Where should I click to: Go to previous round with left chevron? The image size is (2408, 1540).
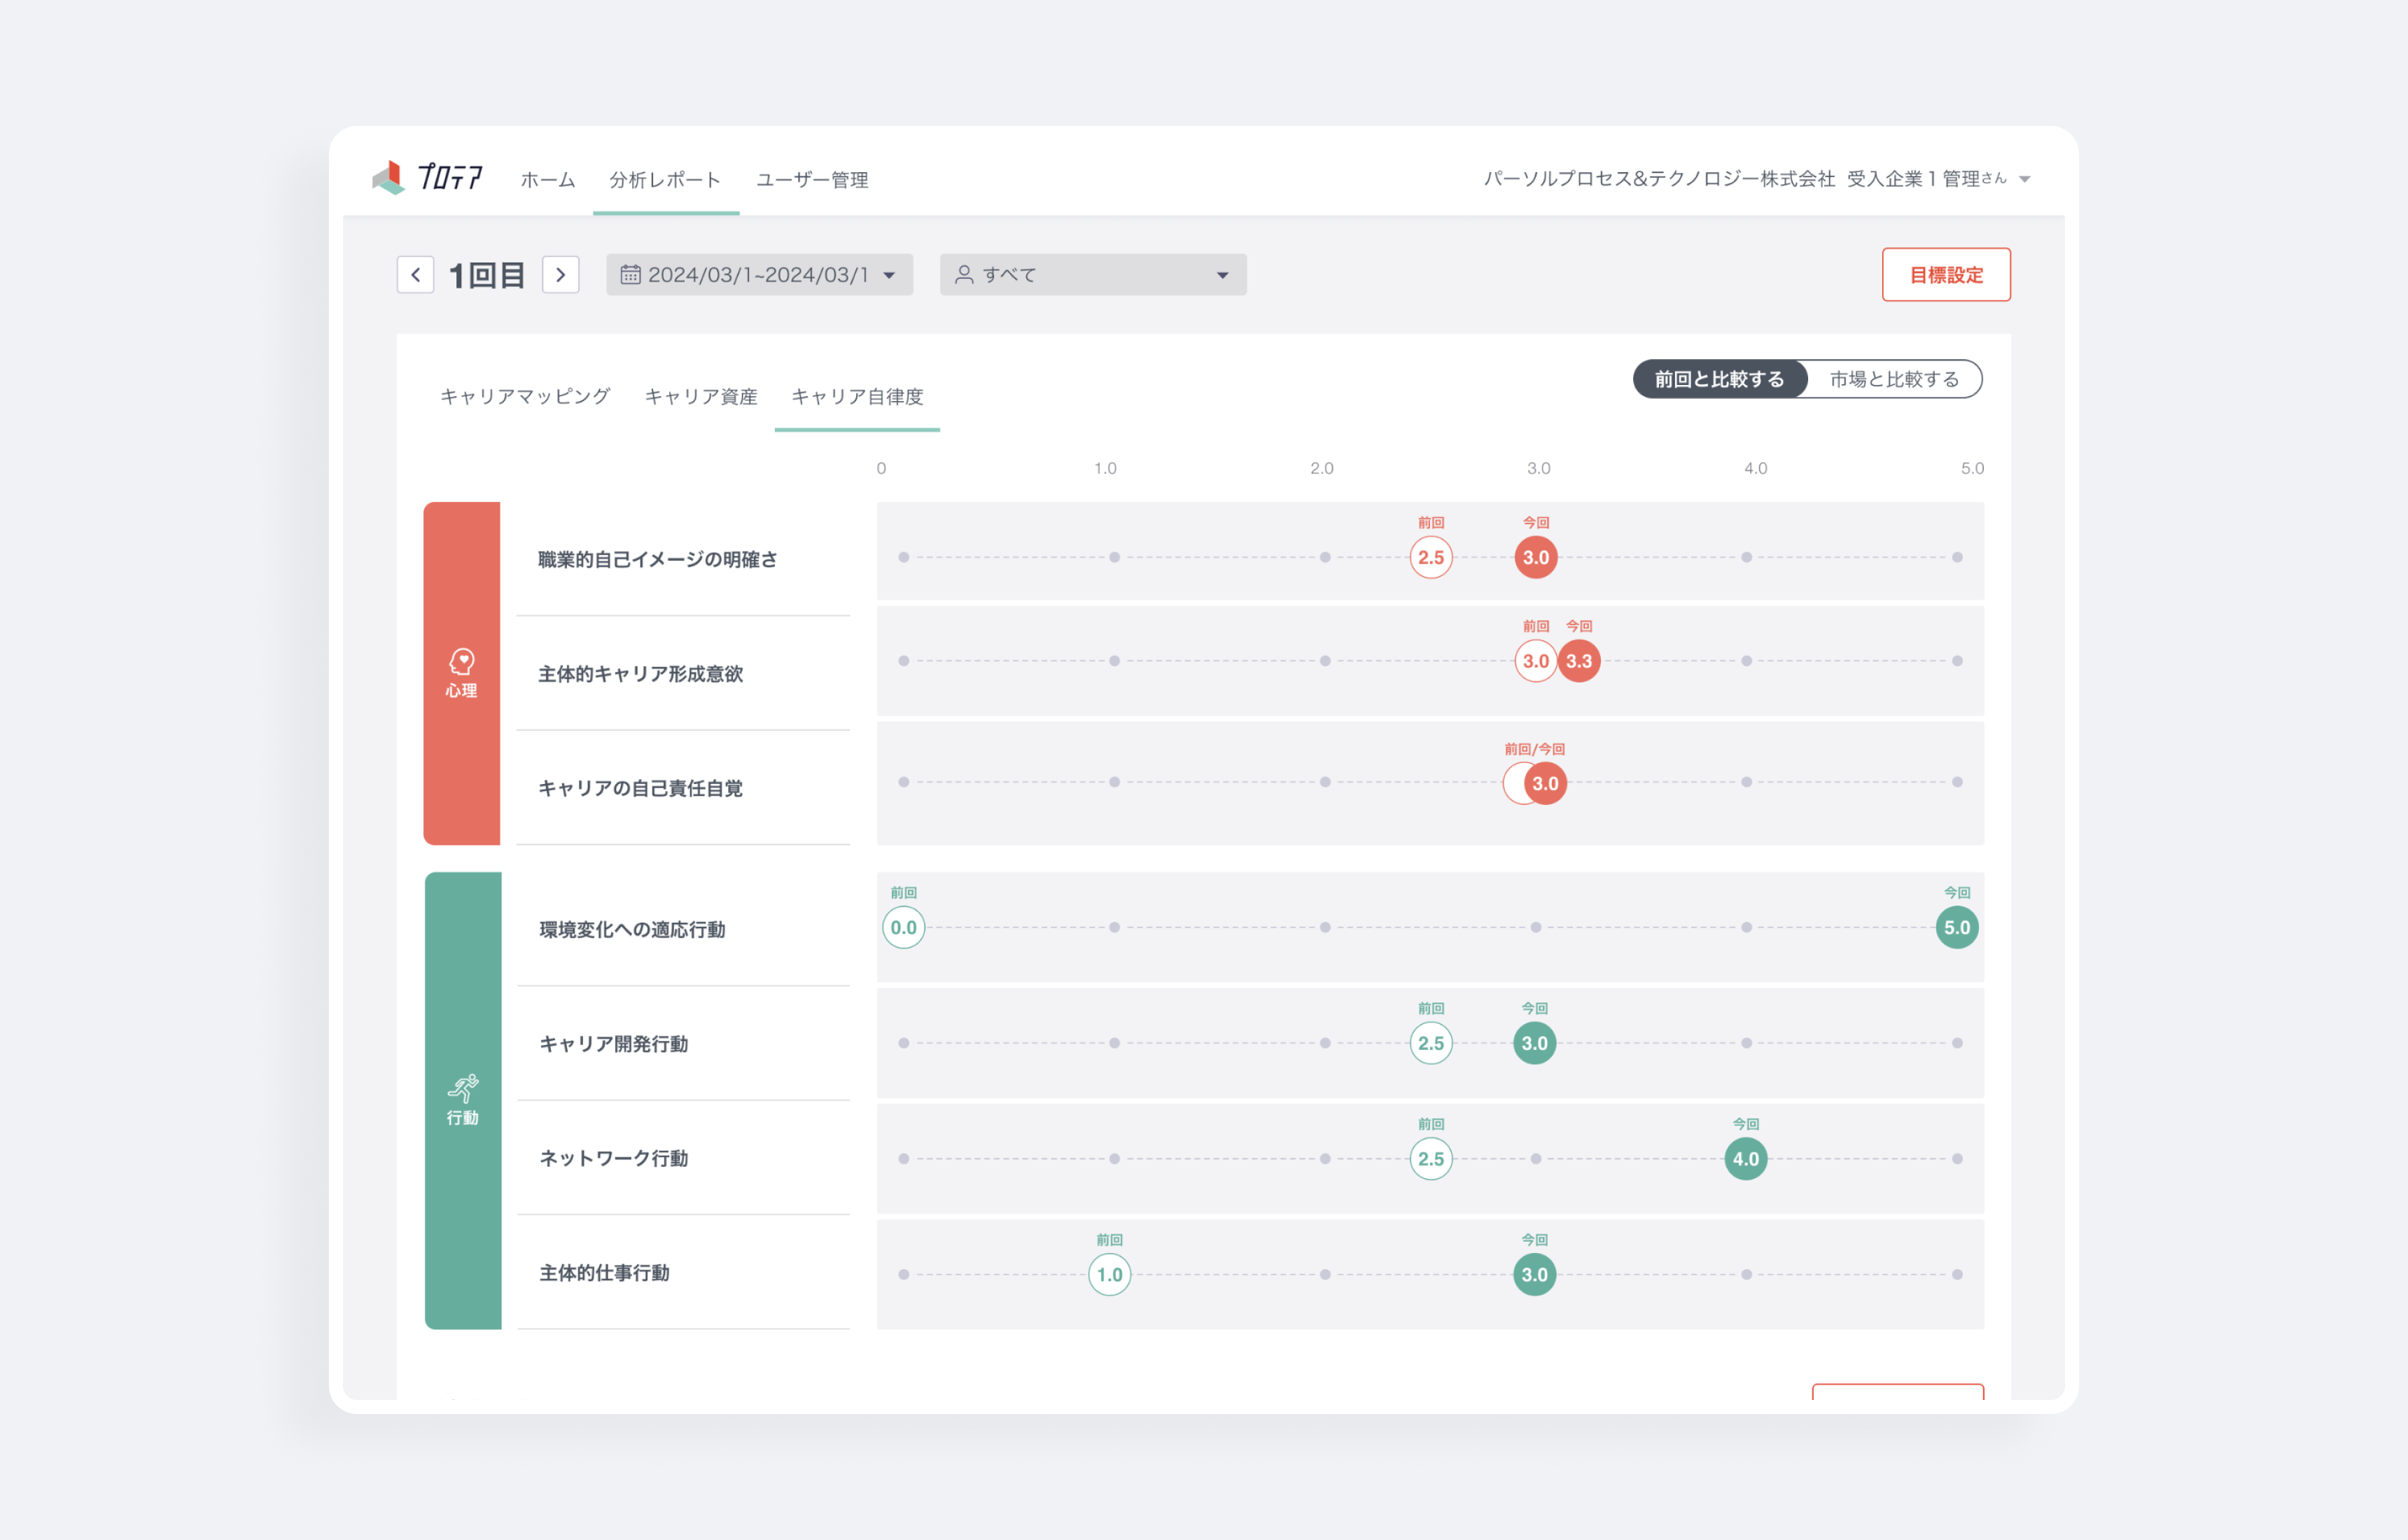415,275
